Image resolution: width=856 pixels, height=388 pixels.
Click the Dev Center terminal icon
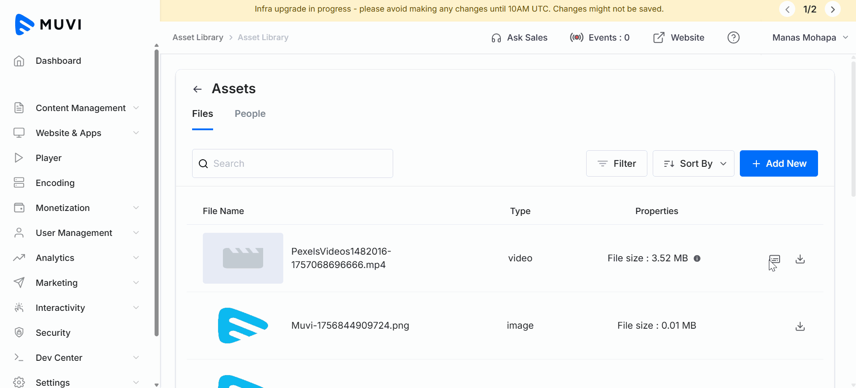19,358
